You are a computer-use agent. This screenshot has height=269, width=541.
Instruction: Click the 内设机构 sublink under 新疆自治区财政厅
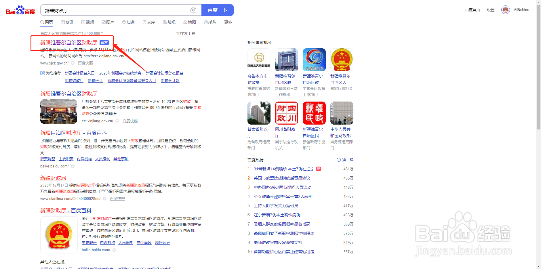point(84,159)
